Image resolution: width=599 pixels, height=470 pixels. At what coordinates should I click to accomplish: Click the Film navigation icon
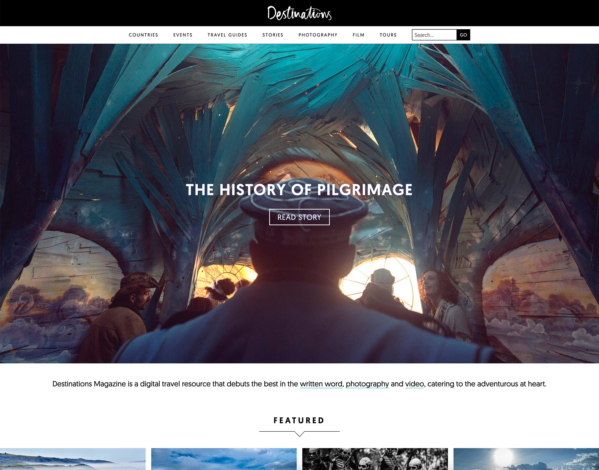point(358,34)
